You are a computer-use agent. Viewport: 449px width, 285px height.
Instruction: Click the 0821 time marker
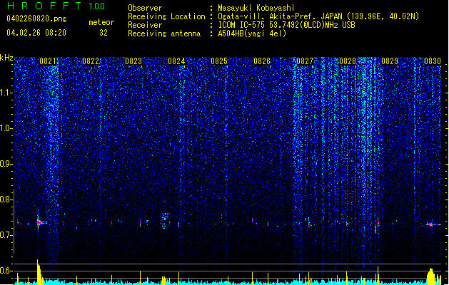click(x=48, y=61)
